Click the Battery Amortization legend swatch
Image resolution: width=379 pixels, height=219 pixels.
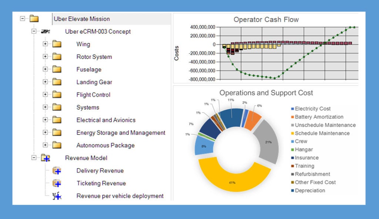click(292, 117)
